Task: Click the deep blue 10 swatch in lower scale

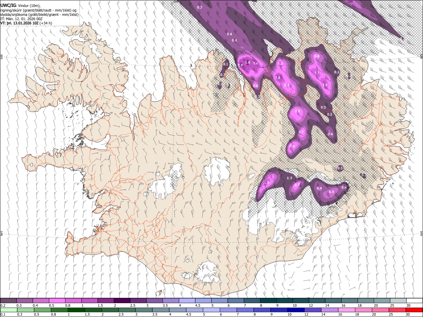Action: [296, 310]
